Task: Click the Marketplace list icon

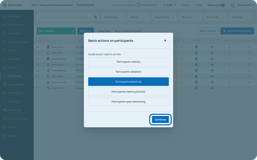Action: coord(5,93)
